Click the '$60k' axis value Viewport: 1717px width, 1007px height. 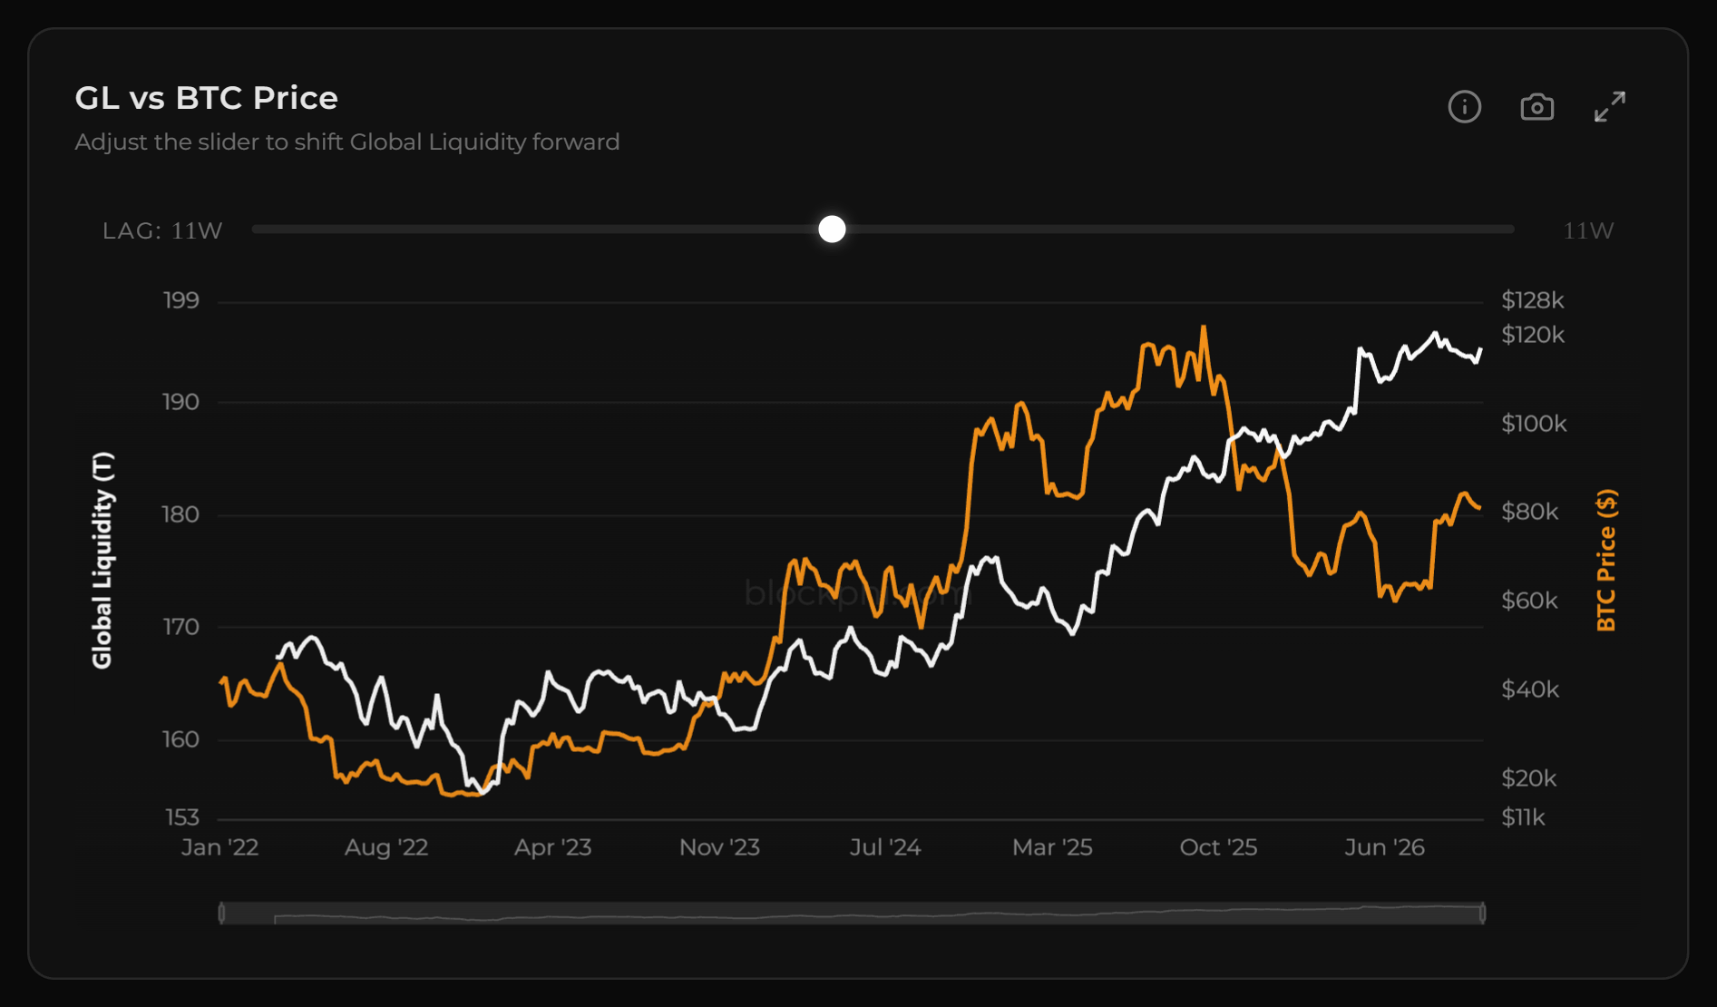(x=1530, y=601)
